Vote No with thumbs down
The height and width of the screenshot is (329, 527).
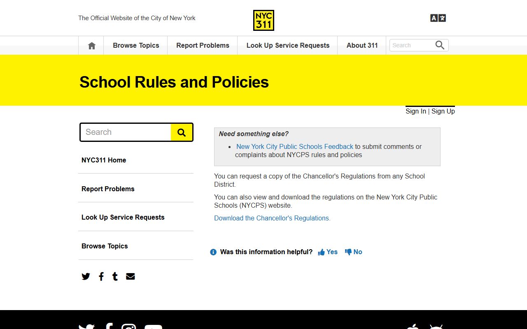pos(354,252)
